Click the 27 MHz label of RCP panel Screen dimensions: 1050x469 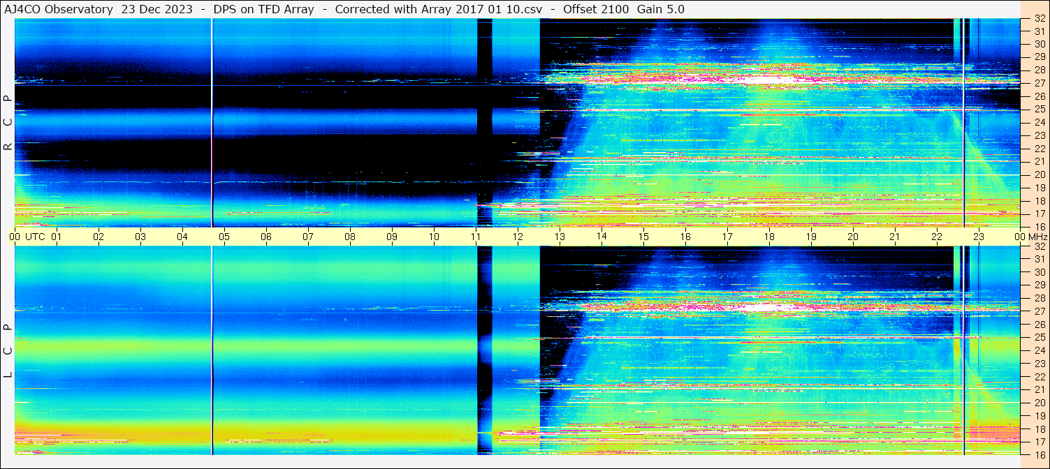pyautogui.click(x=1039, y=83)
